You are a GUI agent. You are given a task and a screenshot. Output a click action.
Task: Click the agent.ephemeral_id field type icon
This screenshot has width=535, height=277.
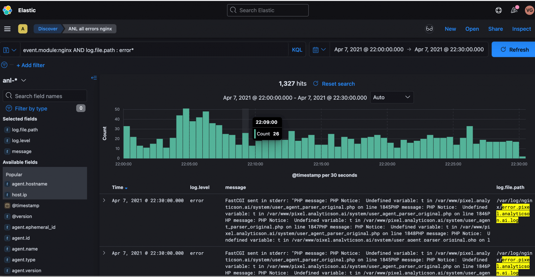coord(7,227)
